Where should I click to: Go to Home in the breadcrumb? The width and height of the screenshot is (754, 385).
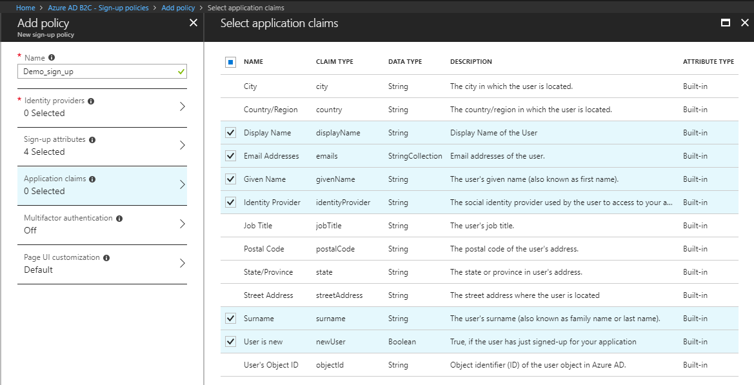(26, 8)
